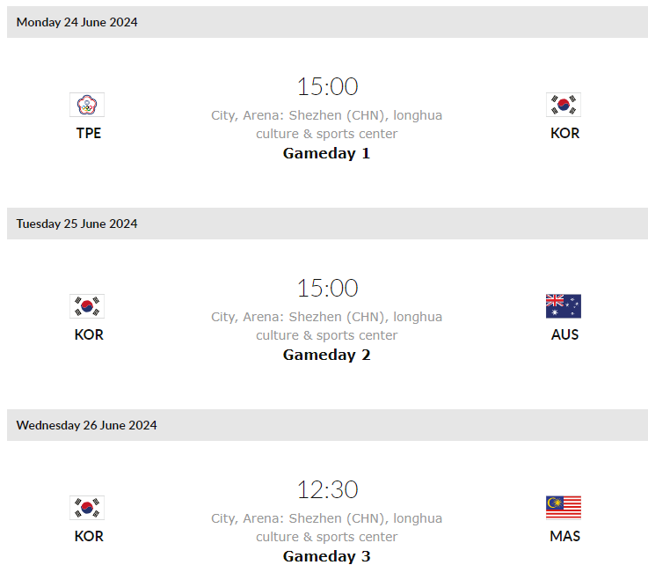Select the KOR label under Gameday 1
Image resolution: width=648 pixels, height=587 pixels.
[x=564, y=133]
